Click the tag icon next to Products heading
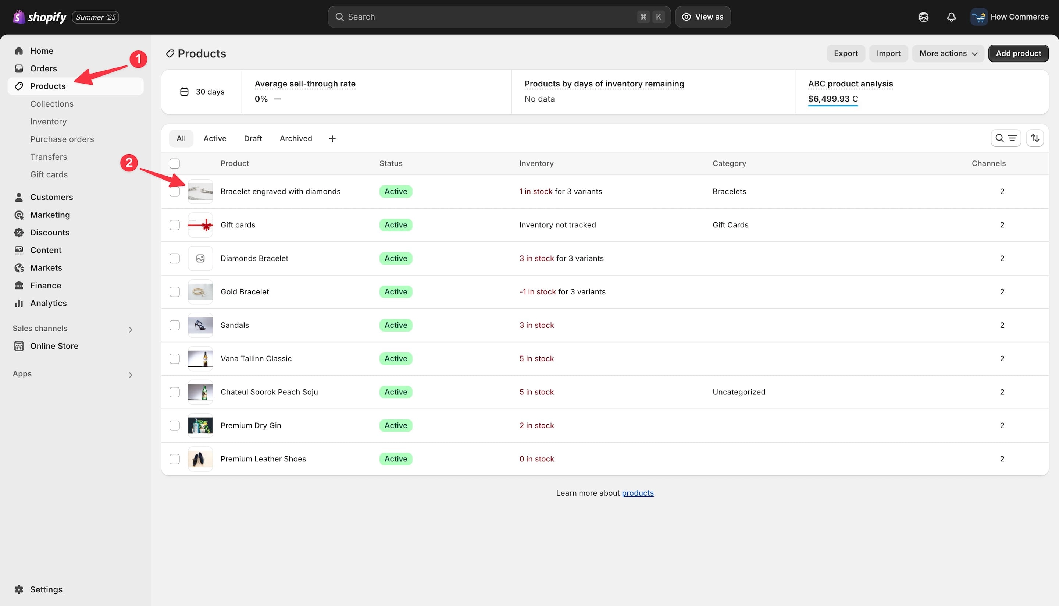1059x606 pixels. (x=170, y=54)
